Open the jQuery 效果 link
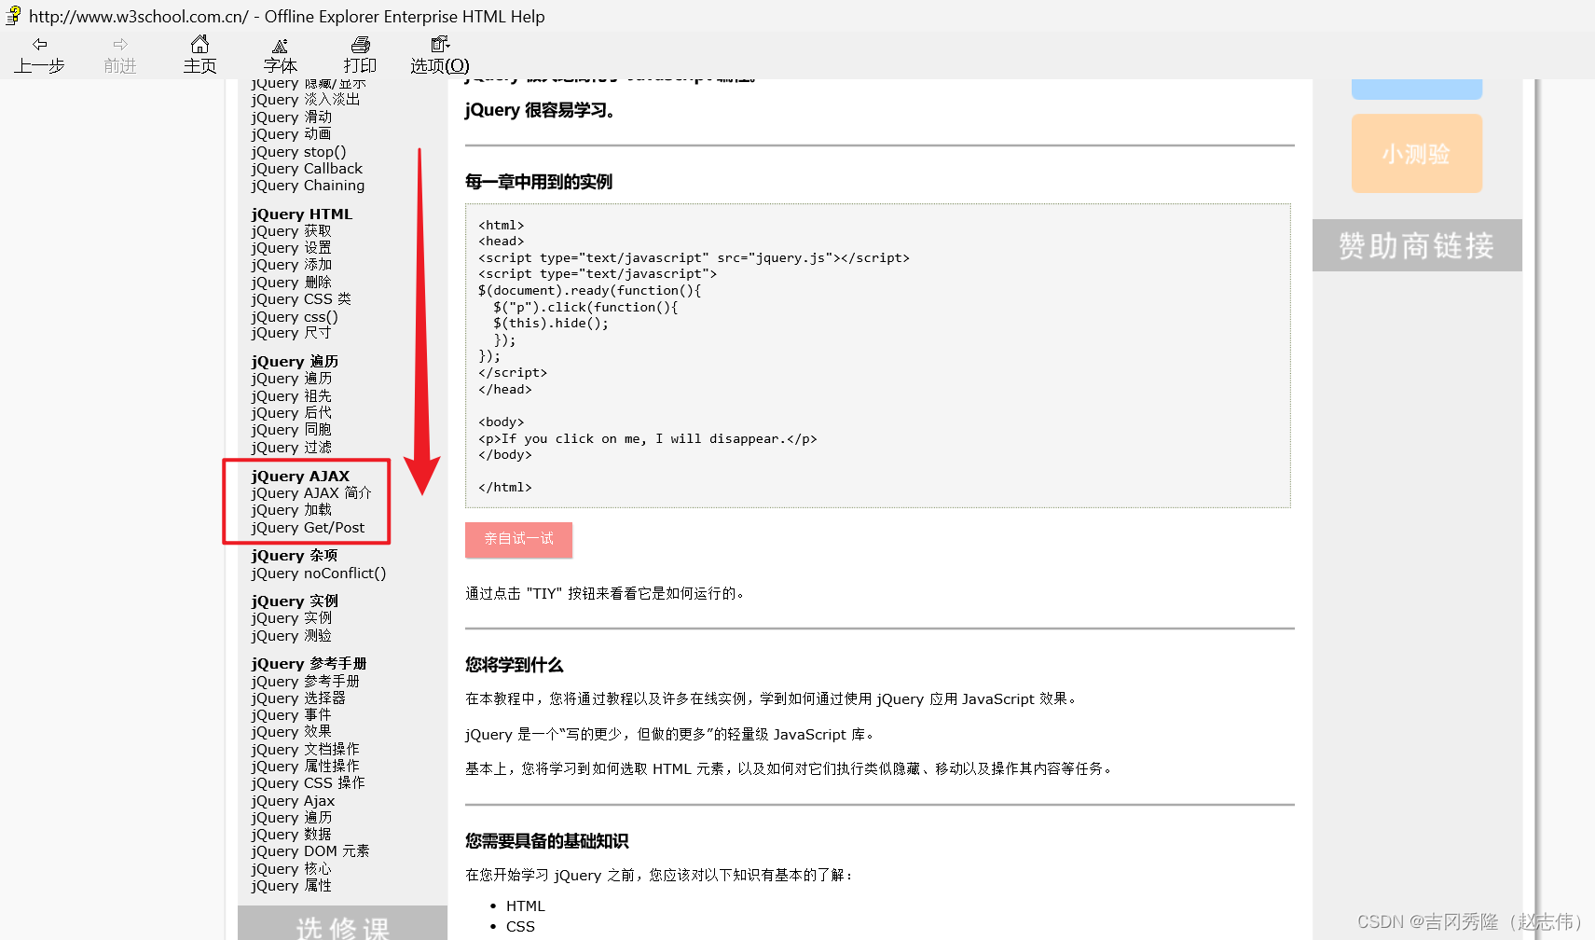 tap(291, 732)
